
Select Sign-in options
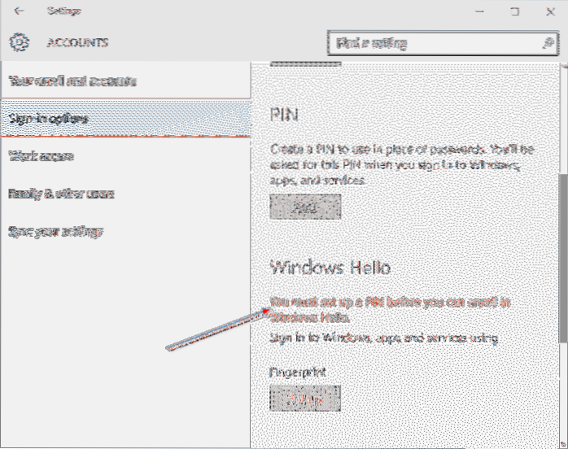coord(125,119)
